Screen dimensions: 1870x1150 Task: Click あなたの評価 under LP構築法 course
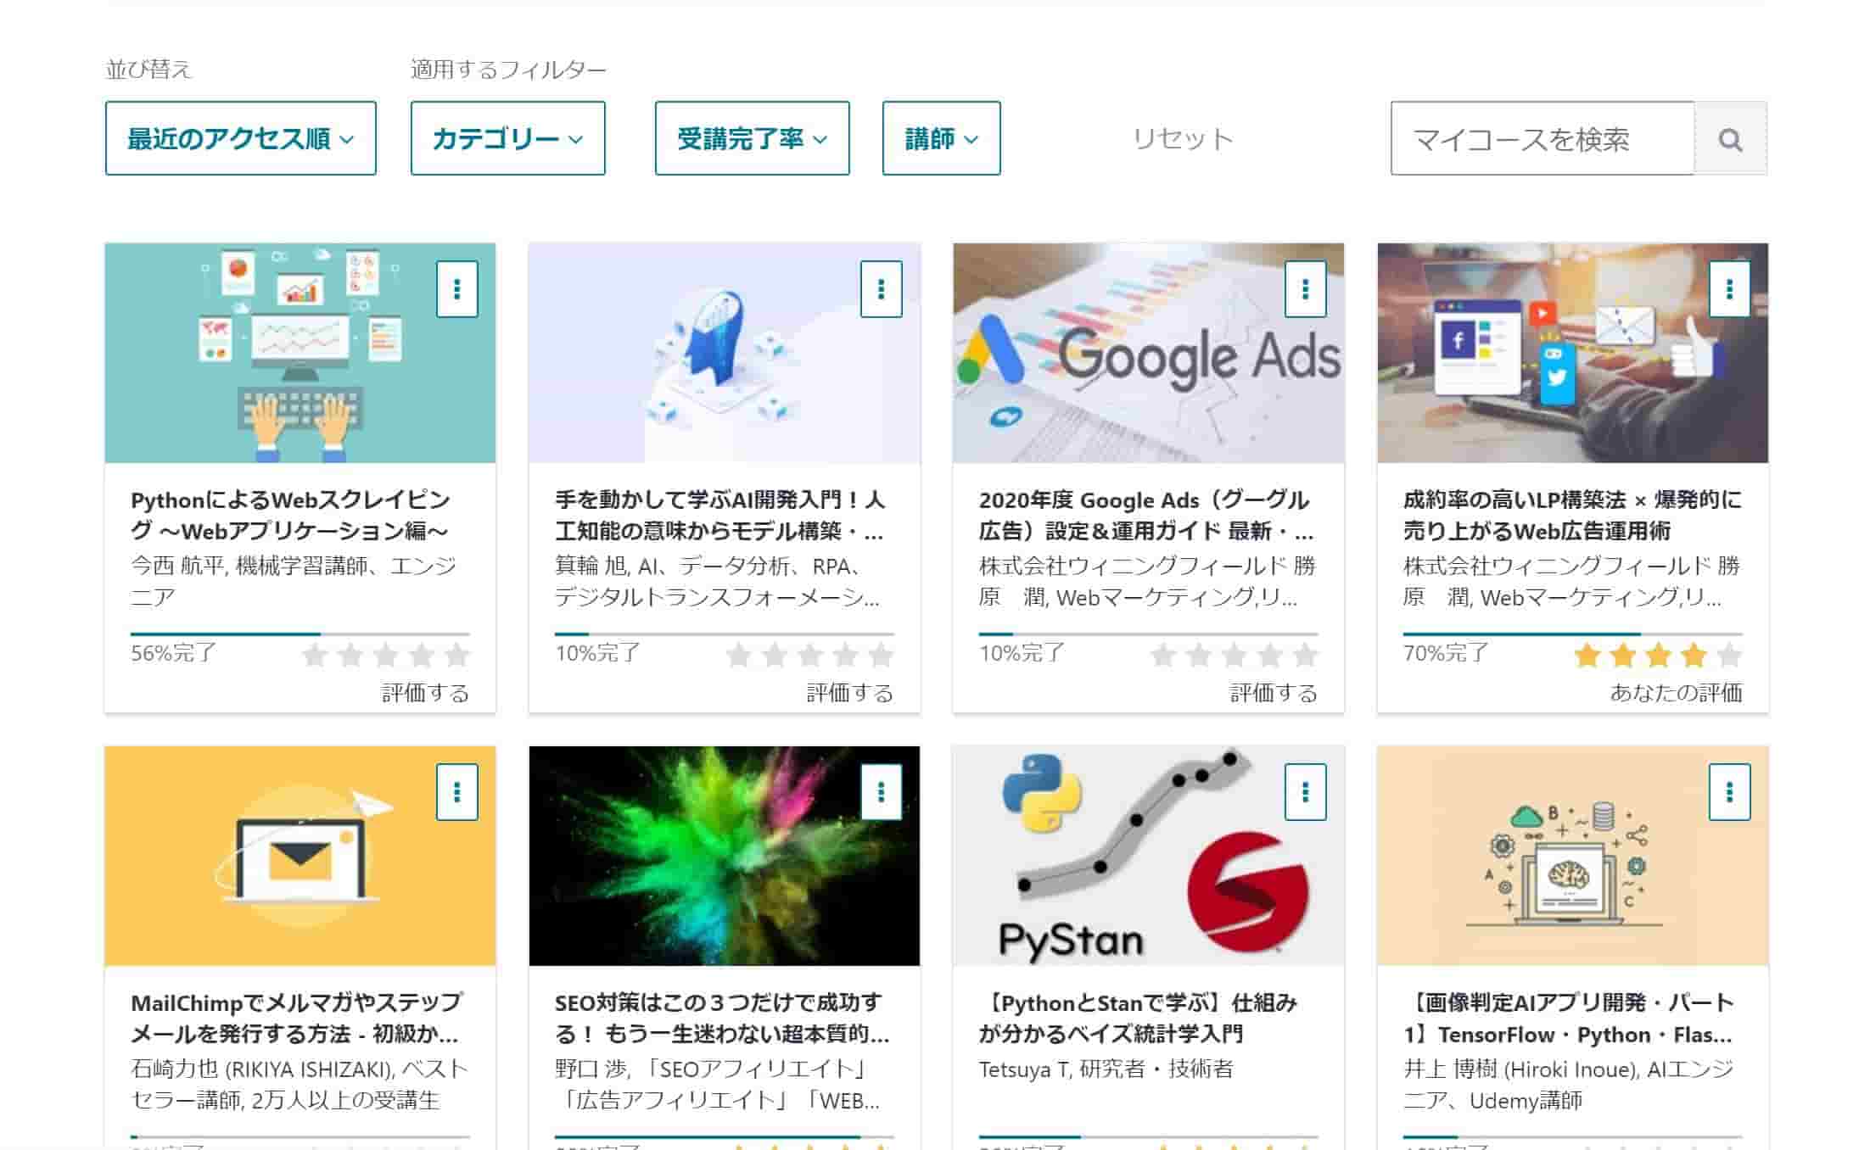click(x=1676, y=693)
